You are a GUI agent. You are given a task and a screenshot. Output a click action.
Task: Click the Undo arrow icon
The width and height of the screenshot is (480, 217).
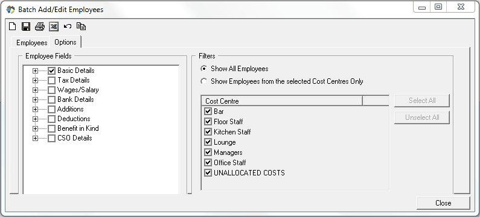(x=68, y=27)
